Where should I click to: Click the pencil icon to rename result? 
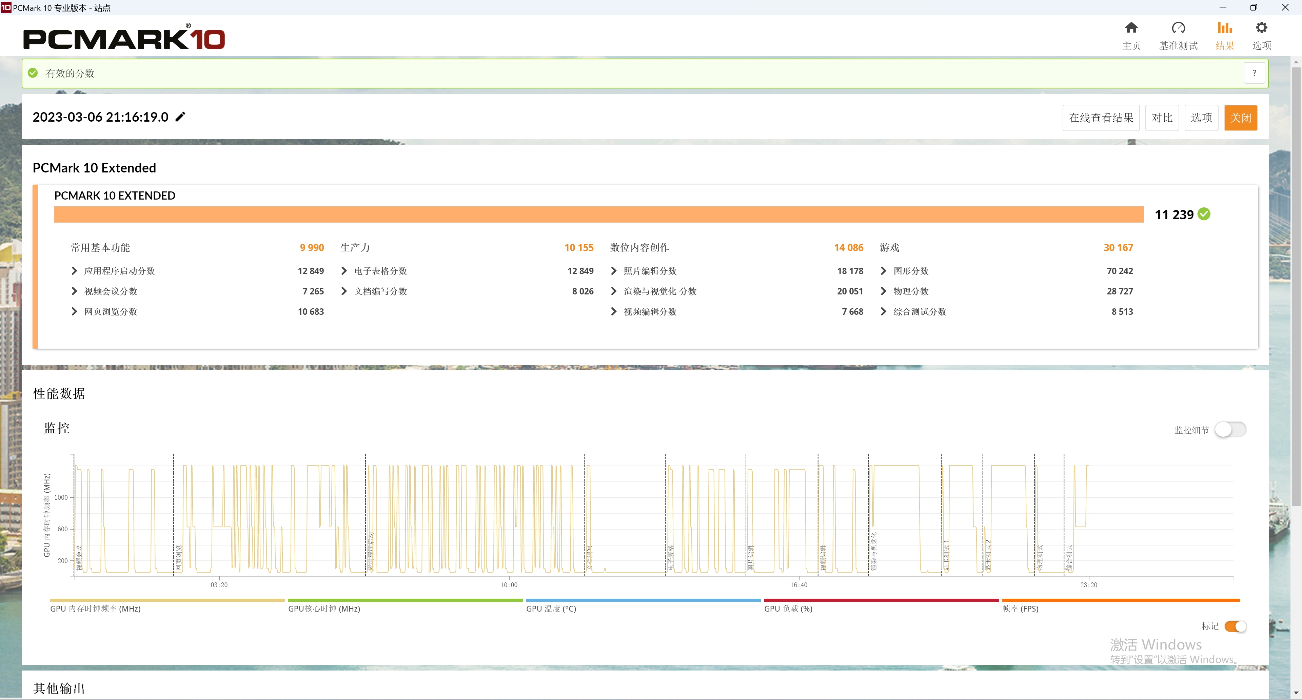pyautogui.click(x=180, y=117)
